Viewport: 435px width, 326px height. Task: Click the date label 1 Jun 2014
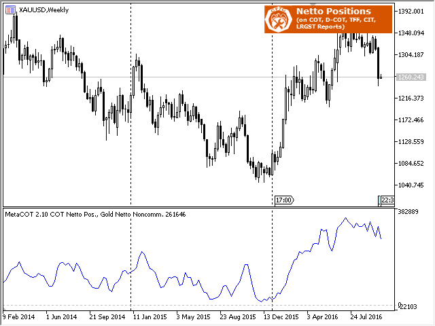[x=61, y=317]
